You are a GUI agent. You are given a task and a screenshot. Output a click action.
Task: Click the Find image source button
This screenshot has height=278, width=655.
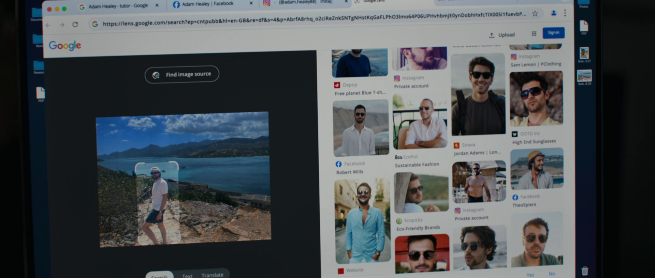click(182, 74)
